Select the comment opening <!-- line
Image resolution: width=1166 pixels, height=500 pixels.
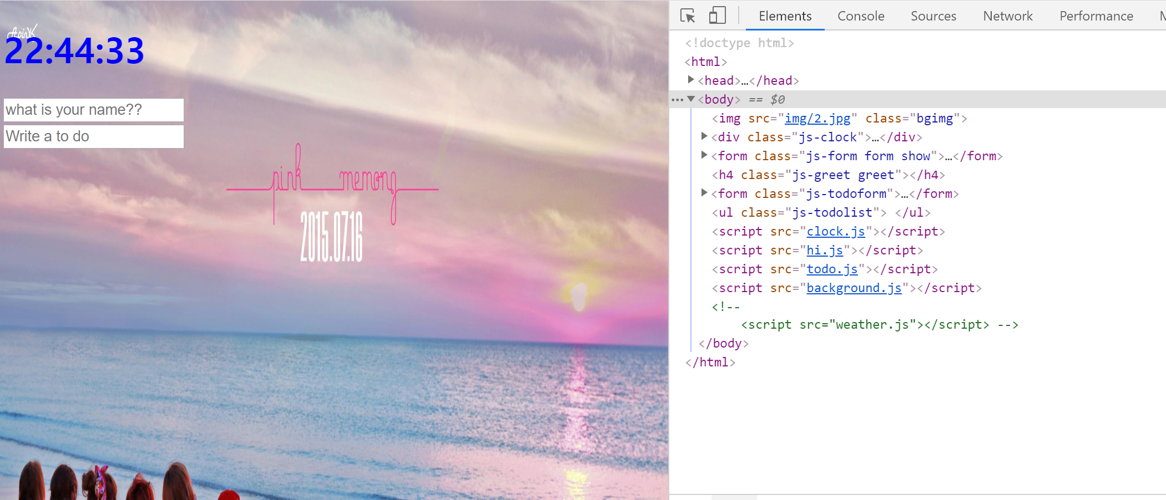pos(726,307)
